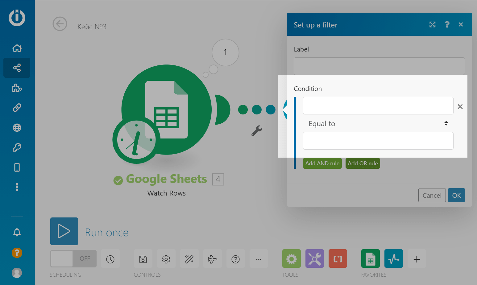Screen dimensions: 477x285
Task: Open filter dialog help question mark
Action: click(447, 25)
